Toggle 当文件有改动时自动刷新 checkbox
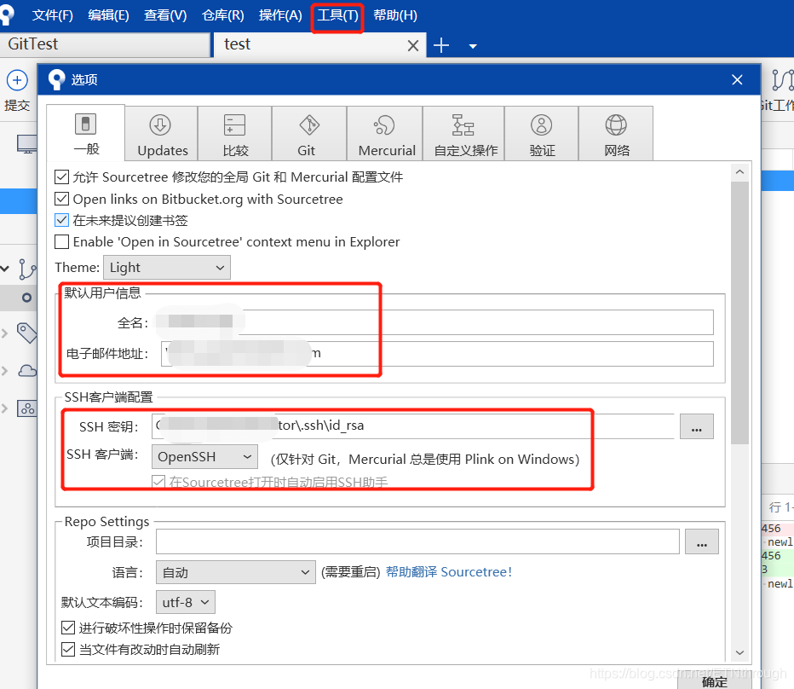Image resolution: width=794 pixels, height=689 pixels. [x=68, y=649]
